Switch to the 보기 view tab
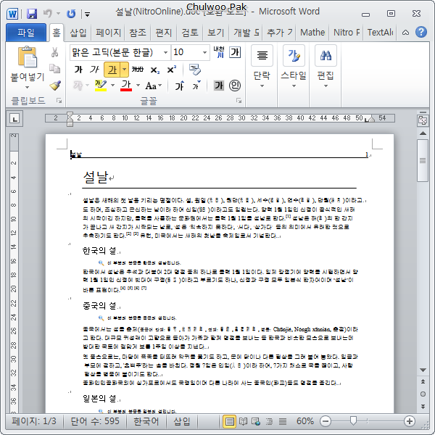The width and height of the screenshot is (435, 435). pos(215,33)
